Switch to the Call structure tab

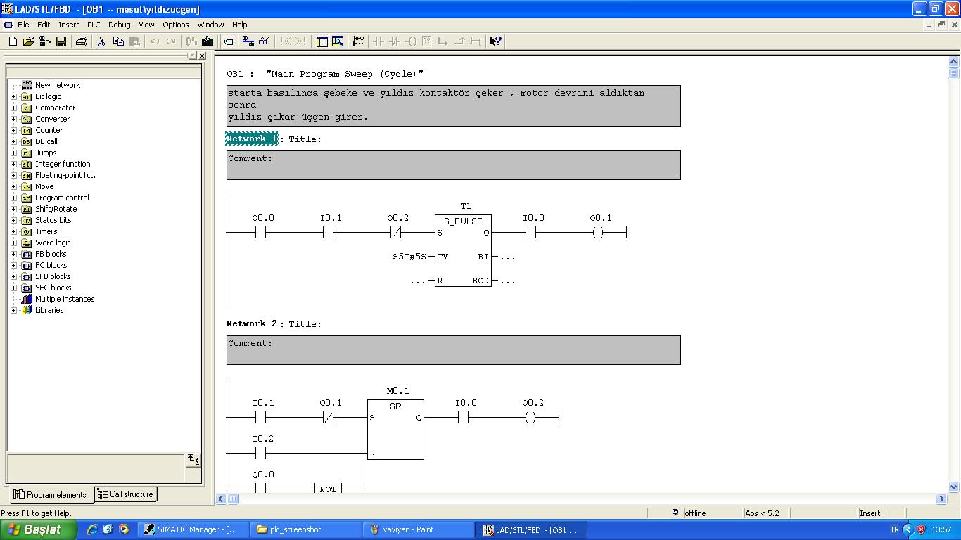click(125, 494)
